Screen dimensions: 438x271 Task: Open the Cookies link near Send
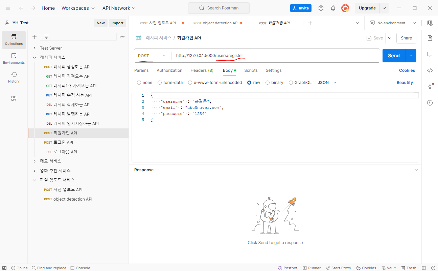pyautogui.click(x=407, y=70)
